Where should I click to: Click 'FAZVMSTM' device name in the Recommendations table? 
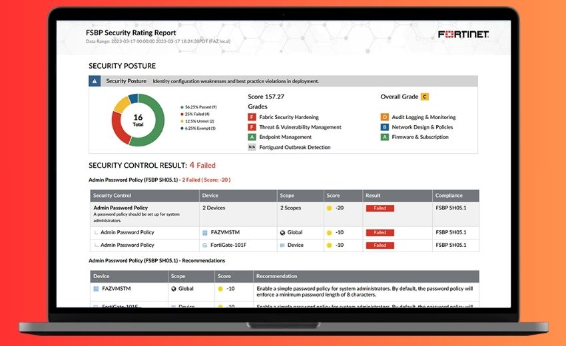117,289
